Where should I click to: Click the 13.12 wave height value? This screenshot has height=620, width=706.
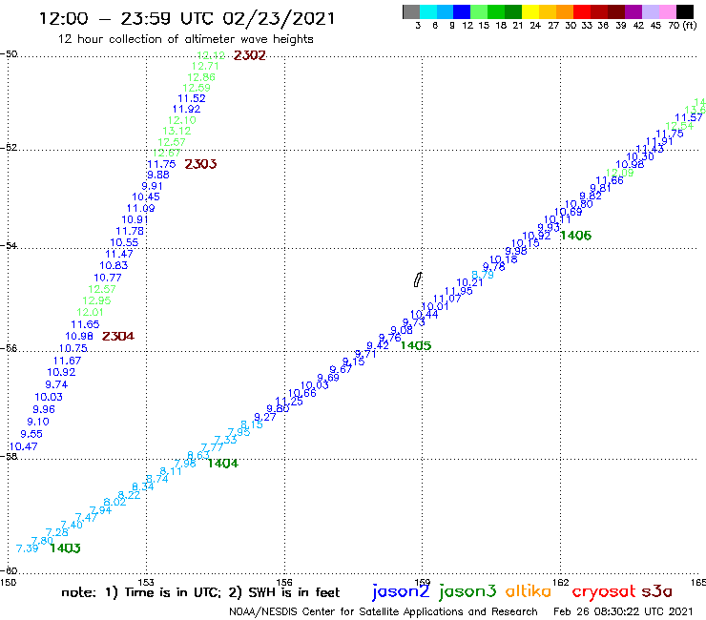[x=176, y=131]
